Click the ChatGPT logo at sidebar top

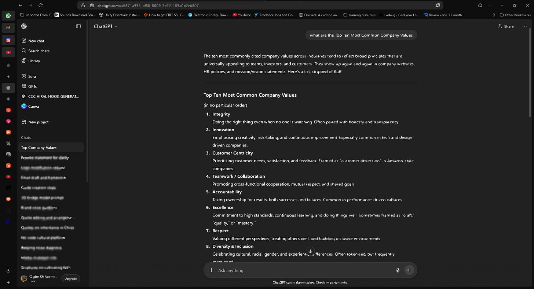(x=24, y=26)
